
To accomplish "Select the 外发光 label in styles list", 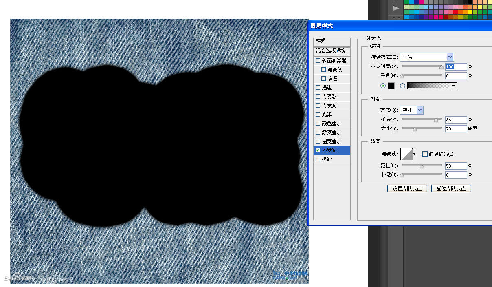I will point(329,150).
